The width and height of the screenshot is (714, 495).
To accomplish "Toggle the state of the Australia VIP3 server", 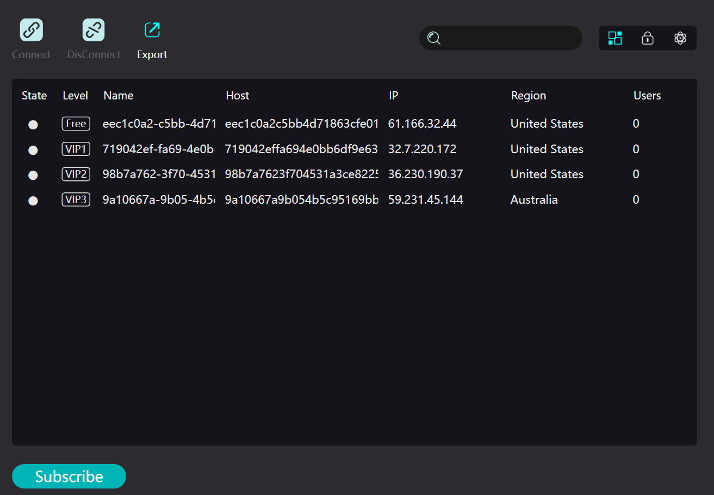I will tap(33, 200).
